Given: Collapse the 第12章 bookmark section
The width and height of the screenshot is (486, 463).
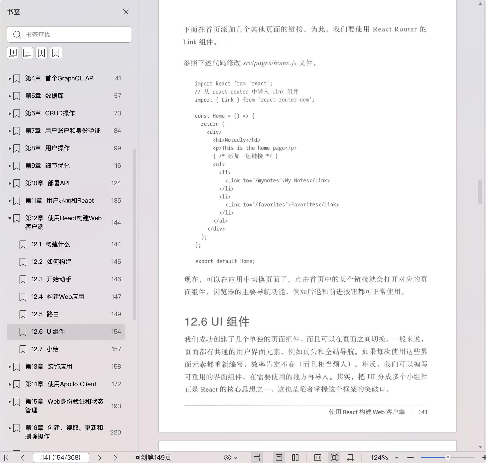Looking at the screenshot, I should point(10,218).
